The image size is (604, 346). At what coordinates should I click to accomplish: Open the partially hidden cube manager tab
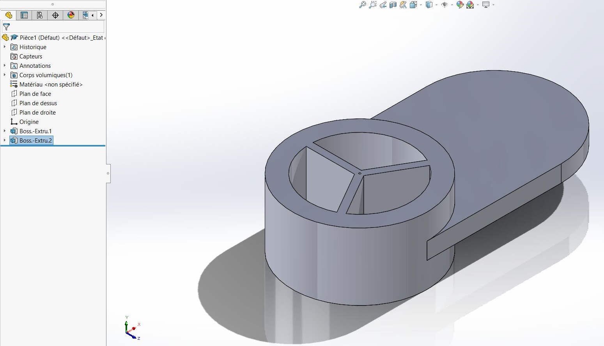[84, 15]
